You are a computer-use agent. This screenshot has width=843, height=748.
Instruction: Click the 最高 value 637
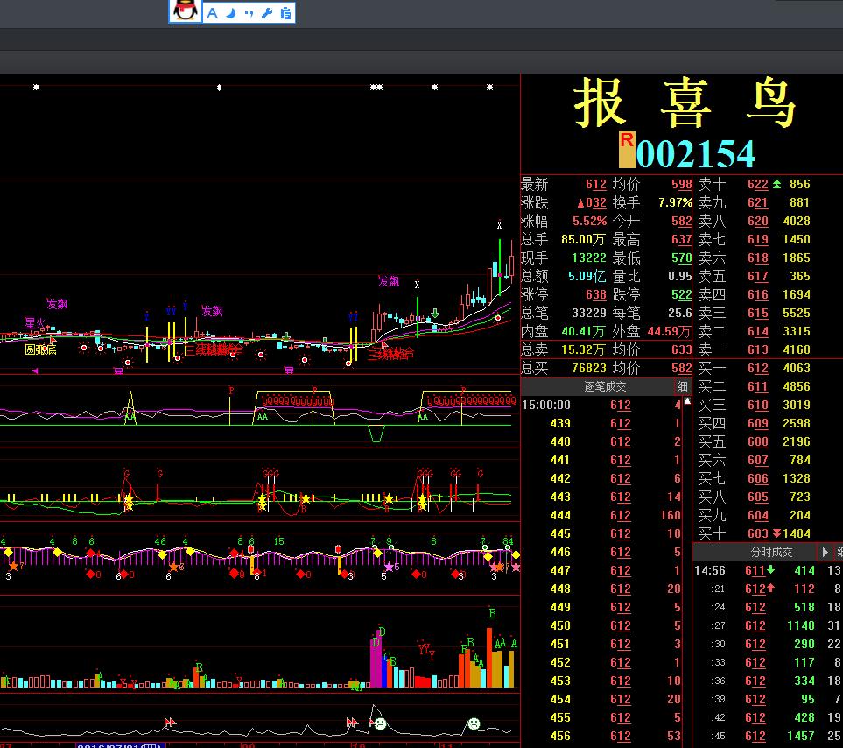click(681, 239)
